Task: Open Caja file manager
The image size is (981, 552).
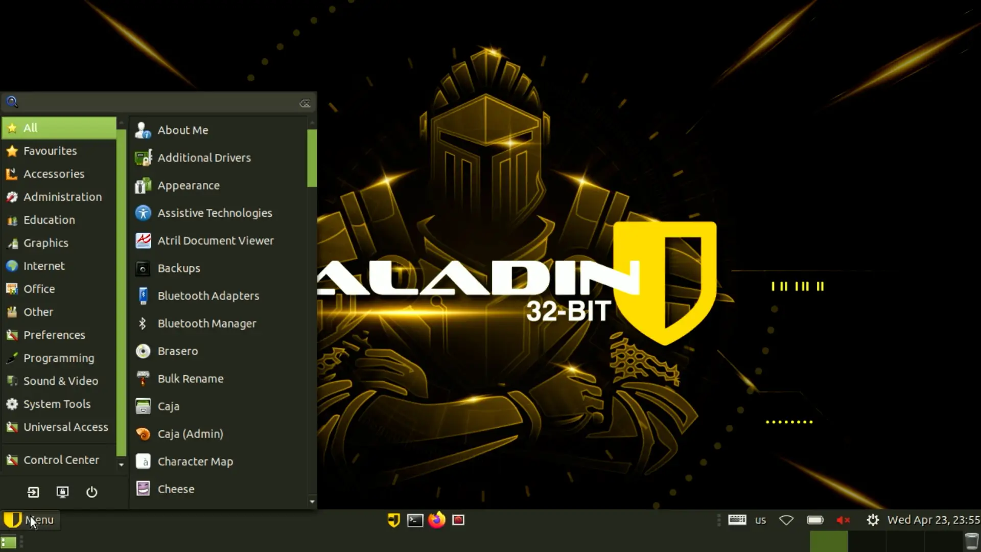Action: [x=219, y=406]
